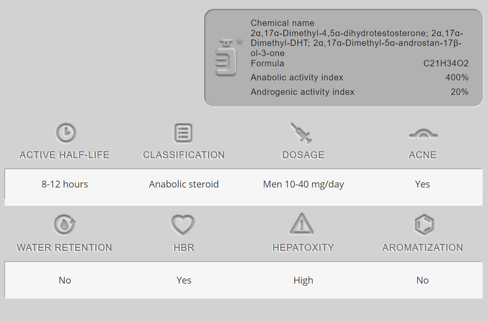Click the Chemical name label
This screenshot has height=321, width=488.
282,23
